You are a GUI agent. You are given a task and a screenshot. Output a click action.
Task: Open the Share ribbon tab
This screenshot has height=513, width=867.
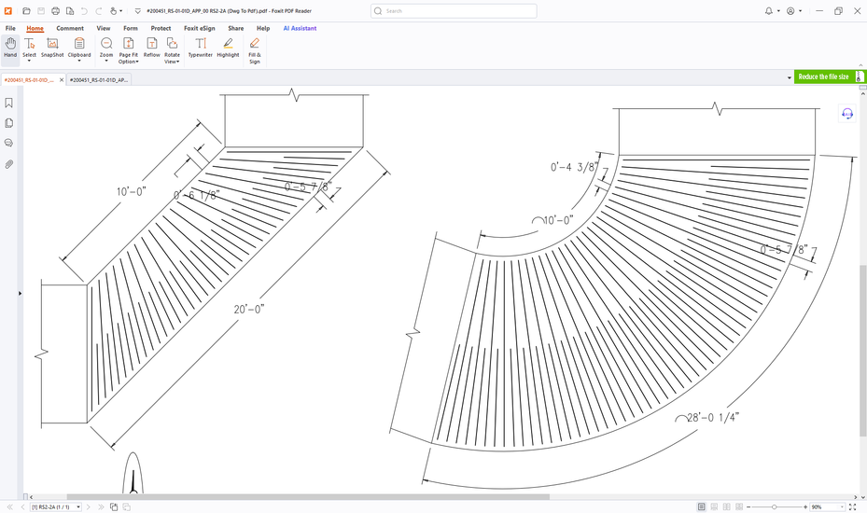236,28
